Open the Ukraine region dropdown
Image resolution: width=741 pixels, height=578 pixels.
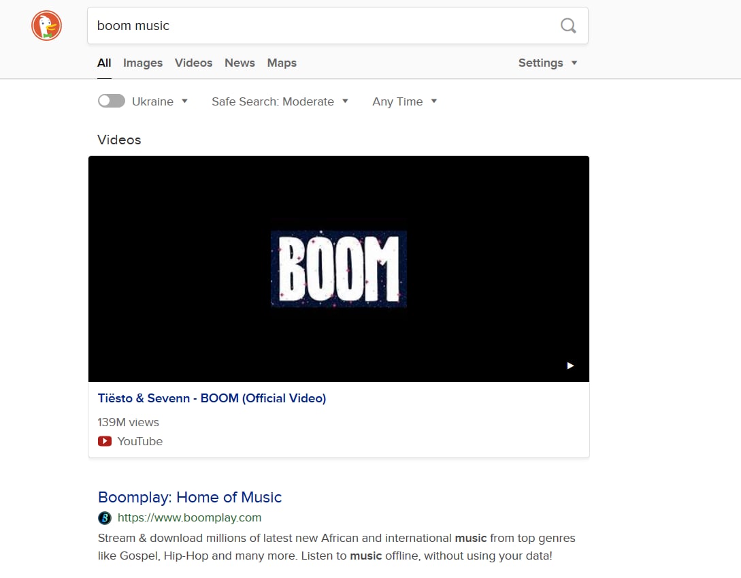[x=160, y=101]
